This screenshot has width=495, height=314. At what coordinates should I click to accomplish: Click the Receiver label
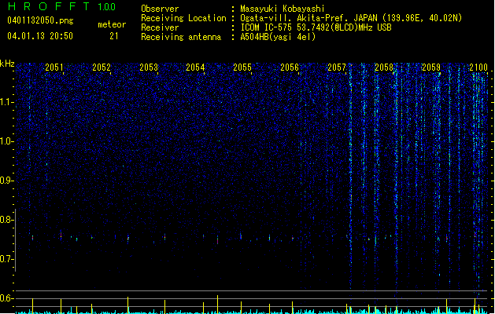click(160, 27)
